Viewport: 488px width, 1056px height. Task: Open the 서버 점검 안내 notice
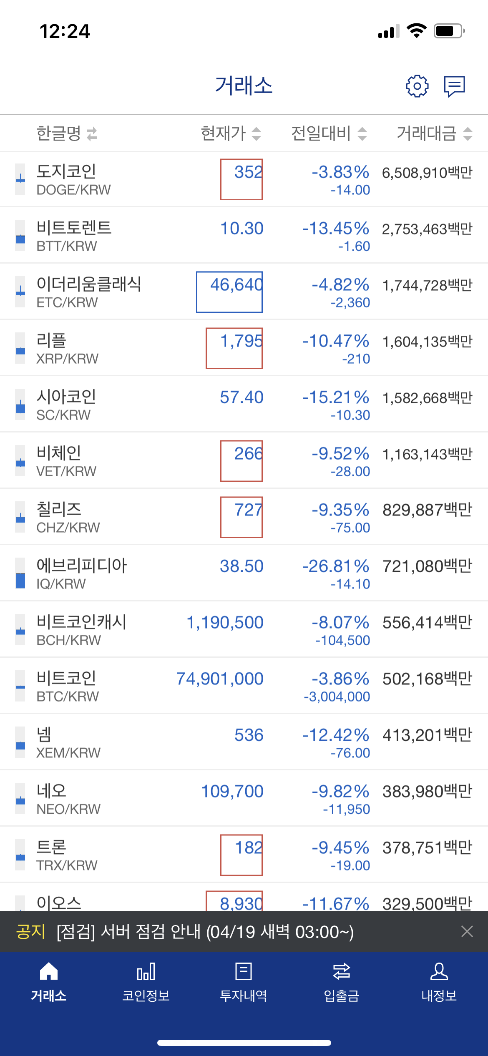pyautogui.click(x=204, y=932)
